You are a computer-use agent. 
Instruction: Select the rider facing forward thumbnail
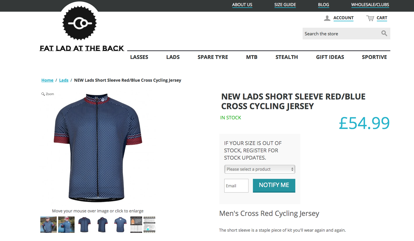pyautogui.click(x=49, y=224)
